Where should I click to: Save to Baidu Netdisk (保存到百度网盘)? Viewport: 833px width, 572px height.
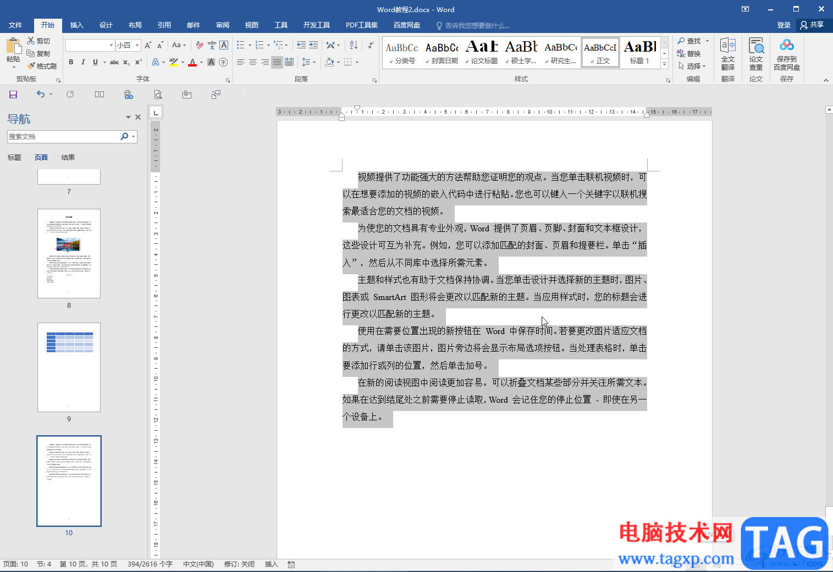787,54
